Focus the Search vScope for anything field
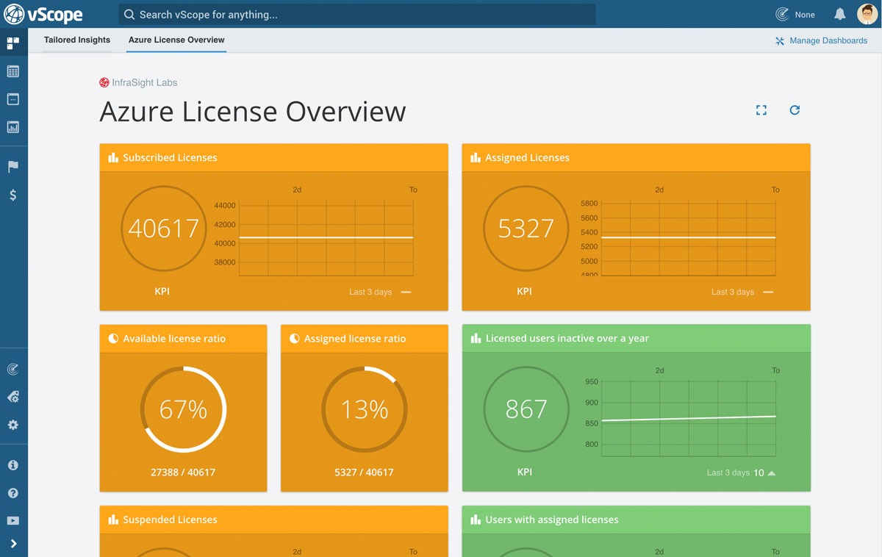The height and width of the screenshot is (557, 882). (357, 15)
